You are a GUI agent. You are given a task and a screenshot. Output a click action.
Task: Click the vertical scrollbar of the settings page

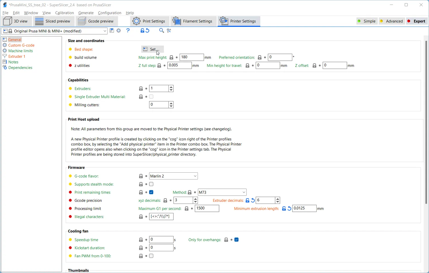(x=426, y=122)
